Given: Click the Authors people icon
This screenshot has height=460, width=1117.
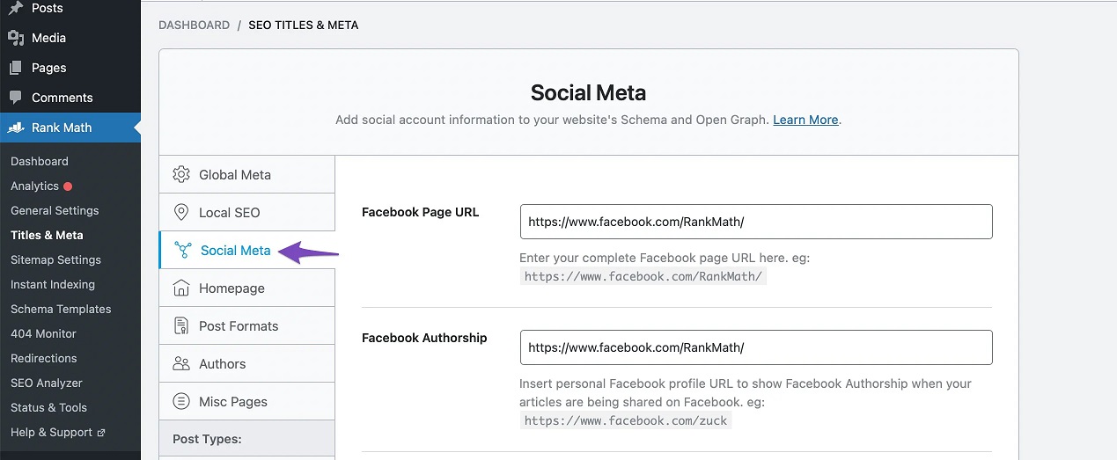Looking at the screenshot, I should (181, 363).
